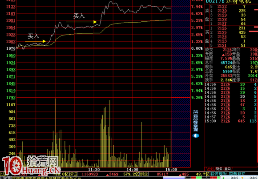Select the 盘口 tab
Image resolution: width=258 pixels, height=179 pixels.
[x=228, y=169]
